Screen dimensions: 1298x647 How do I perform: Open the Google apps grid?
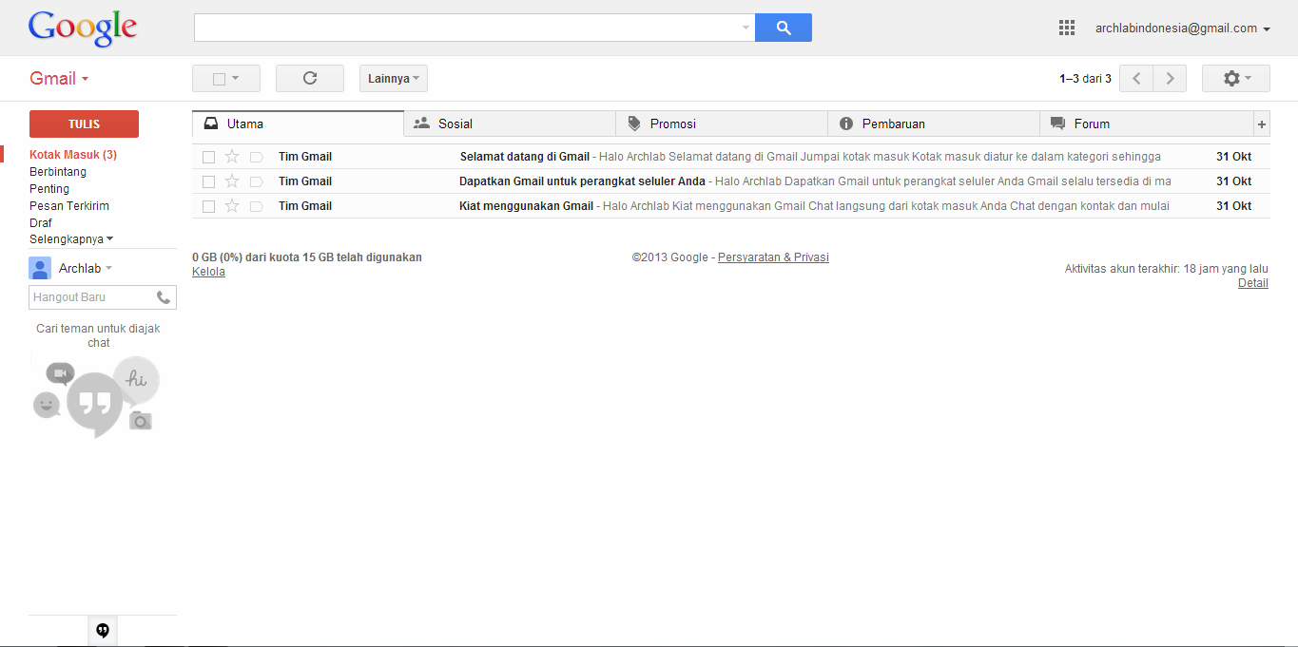1067,28
